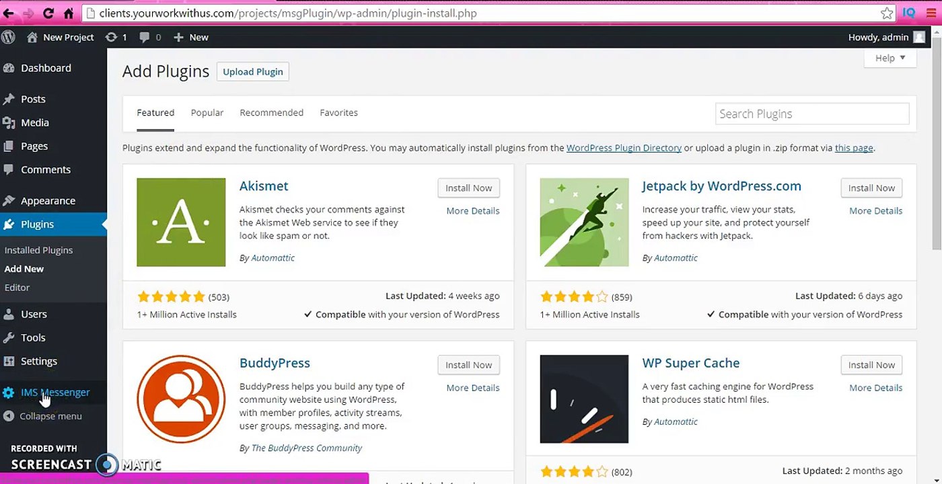Click Akismet's five-star rating

(x=171, y=296)
